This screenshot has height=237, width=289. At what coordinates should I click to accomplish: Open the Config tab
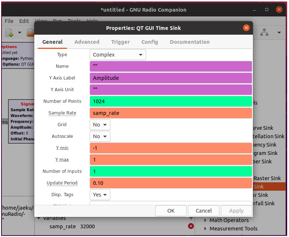(x=150, y=42)
